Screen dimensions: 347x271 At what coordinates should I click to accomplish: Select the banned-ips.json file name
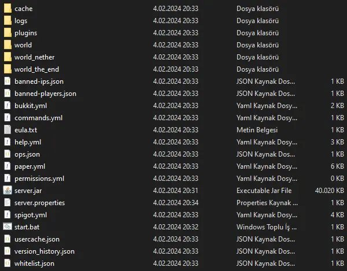(39, 81)
